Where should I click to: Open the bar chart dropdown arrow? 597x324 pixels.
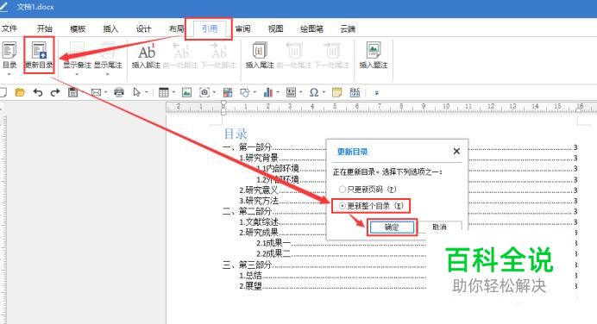[278, 92]
